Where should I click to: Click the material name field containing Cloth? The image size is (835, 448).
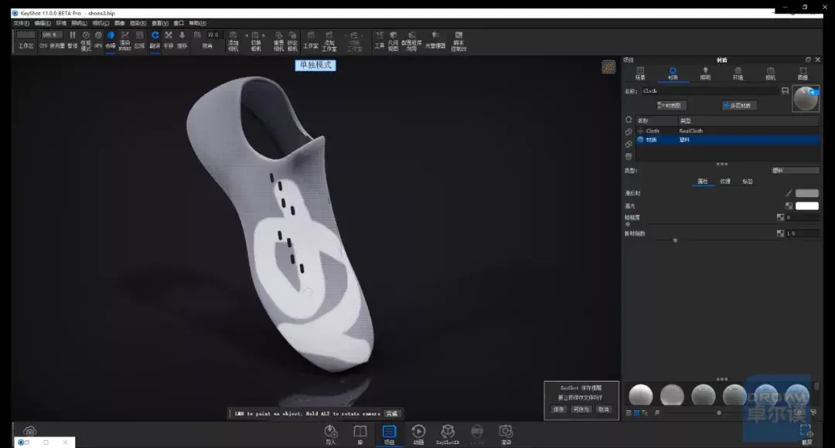pyautogui.click(x=710, y=91)
